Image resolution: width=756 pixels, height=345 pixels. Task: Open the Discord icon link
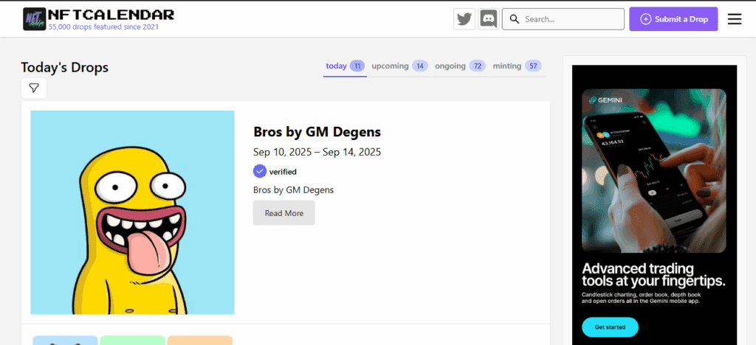tap(488, 19)
